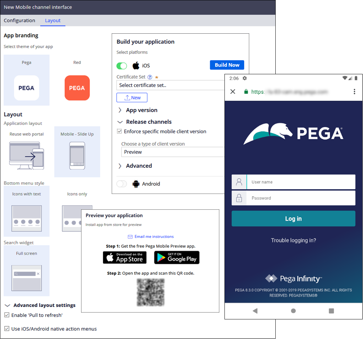Viewport: 363px width, 339px height.
Task: Collapse Advanced layout settings section
Action: point(8,305)
